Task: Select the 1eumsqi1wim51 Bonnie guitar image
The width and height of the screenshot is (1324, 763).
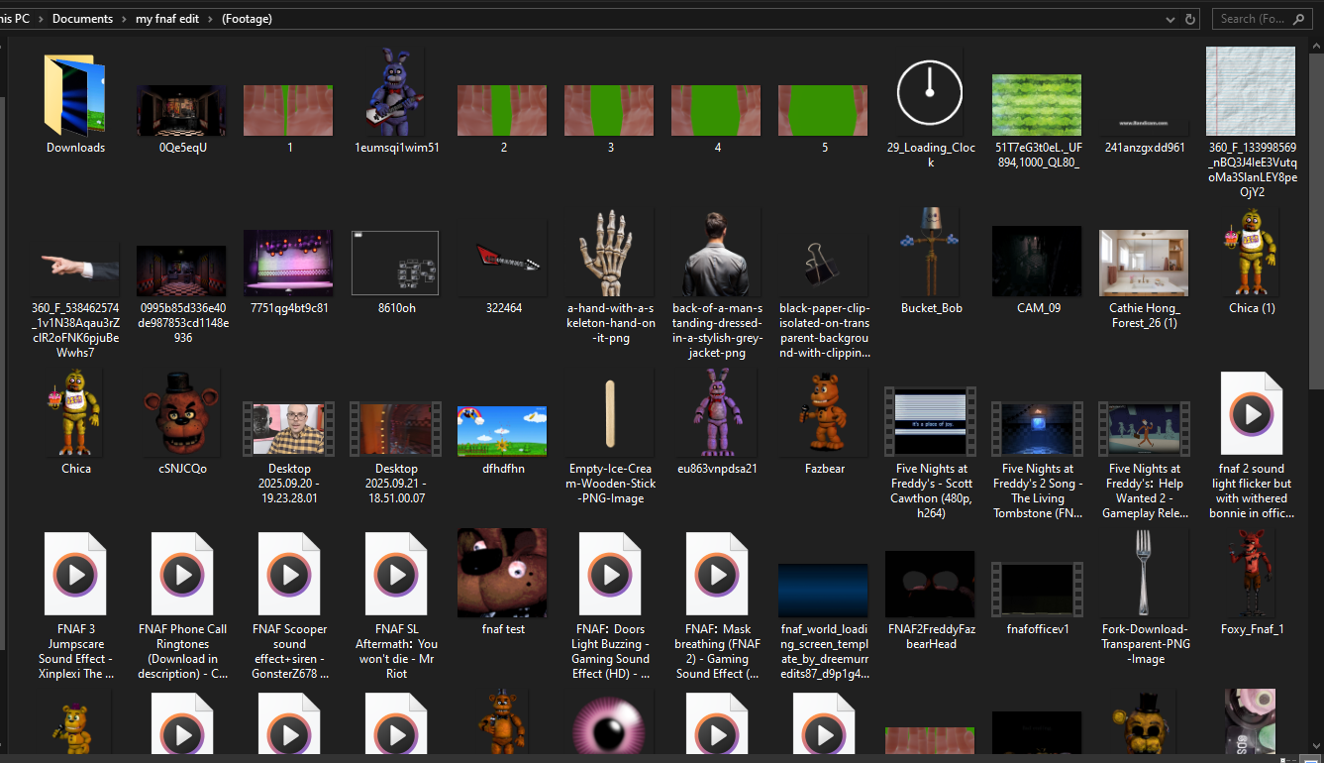Action: coord(396,92)
